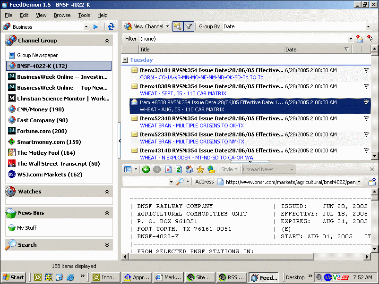Open the My Stuff news bin
Viewport: 379px width, 284px height.
point(26,228)
